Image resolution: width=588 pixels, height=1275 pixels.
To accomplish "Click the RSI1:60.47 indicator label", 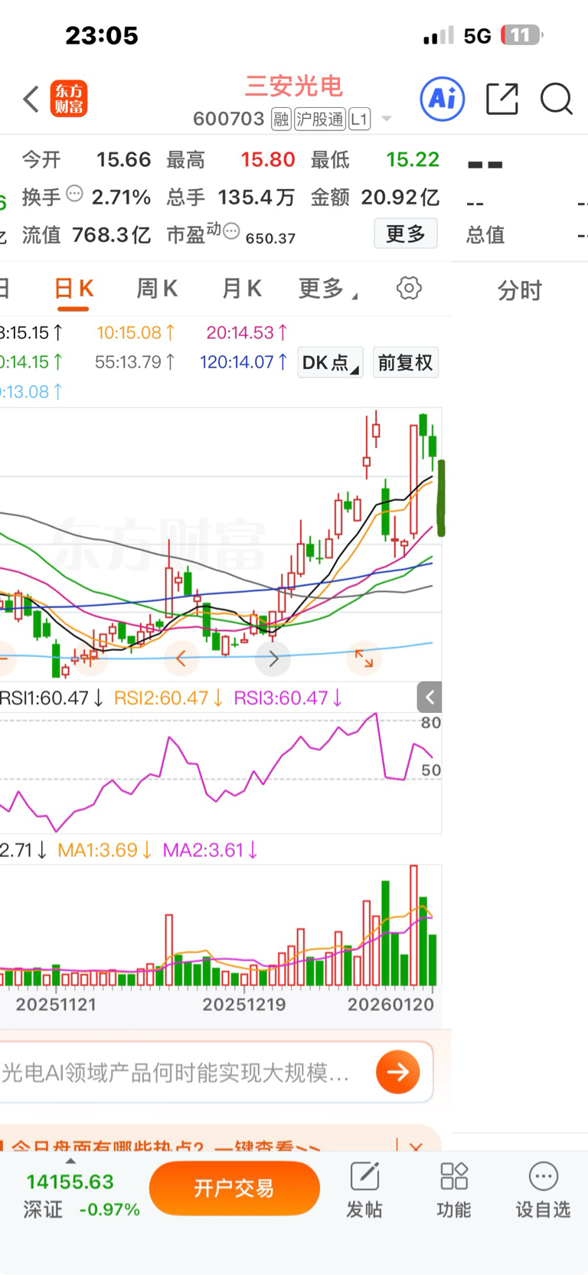I will pos(51,698).
